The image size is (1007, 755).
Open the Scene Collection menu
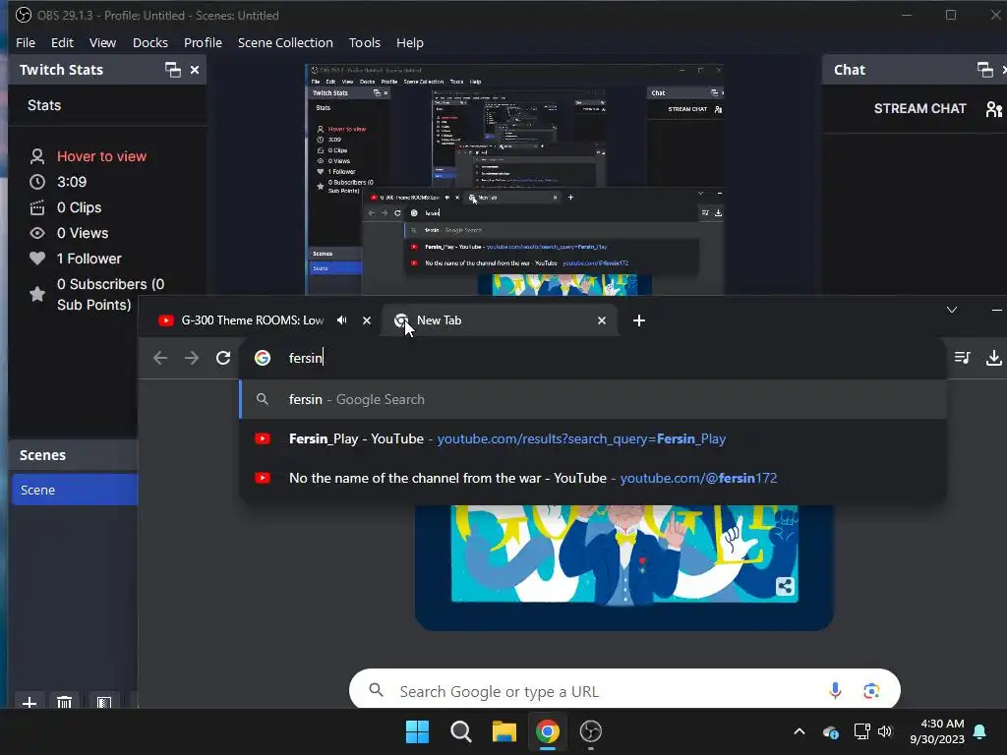point(285,43)
